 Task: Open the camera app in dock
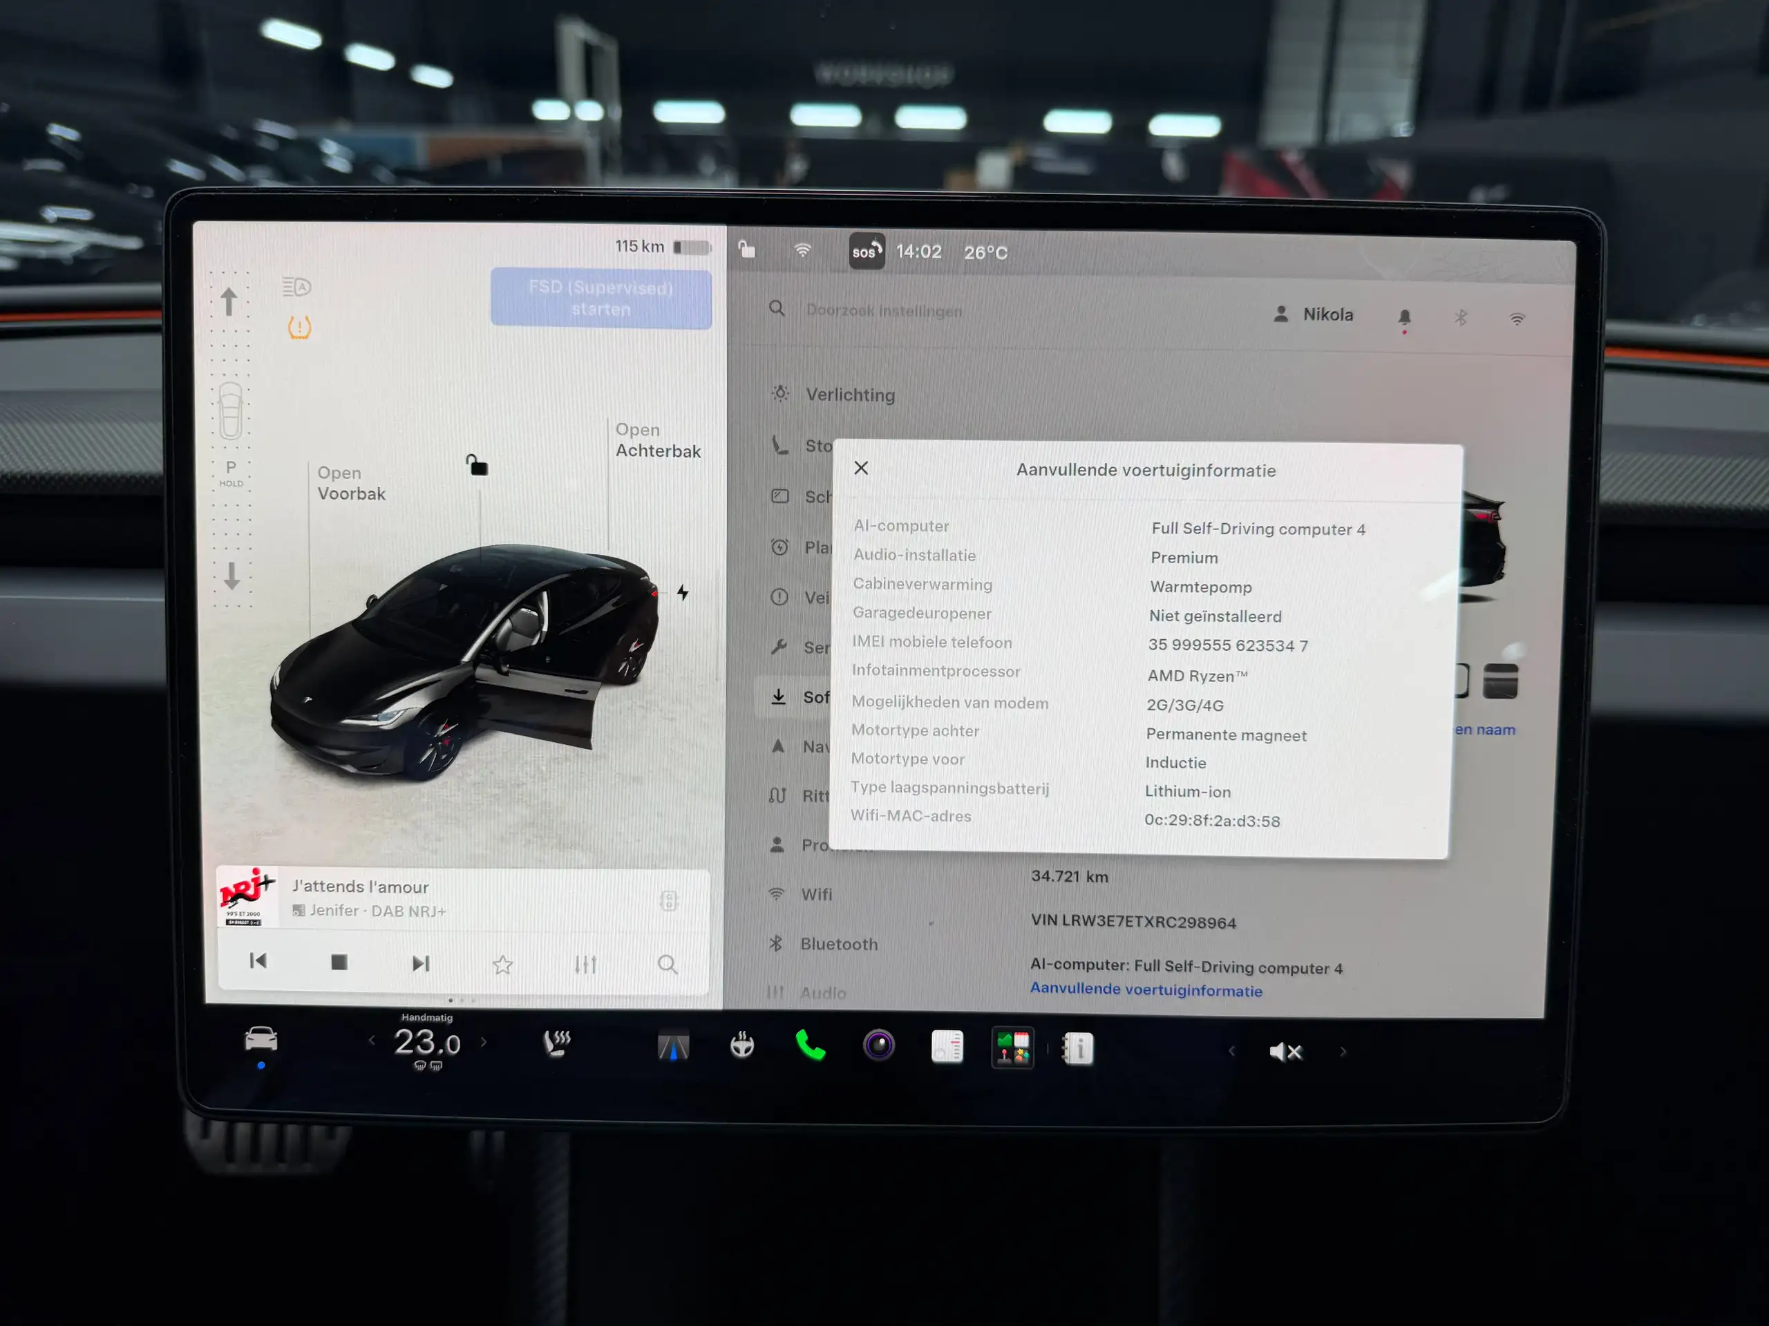[x=879, y=1045]
